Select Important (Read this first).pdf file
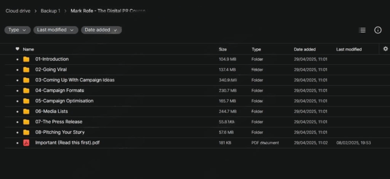This screenshot has width=390, height=179. [x=67, y=142]
